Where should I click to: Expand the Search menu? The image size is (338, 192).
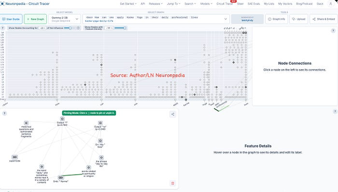click(190, 4)
